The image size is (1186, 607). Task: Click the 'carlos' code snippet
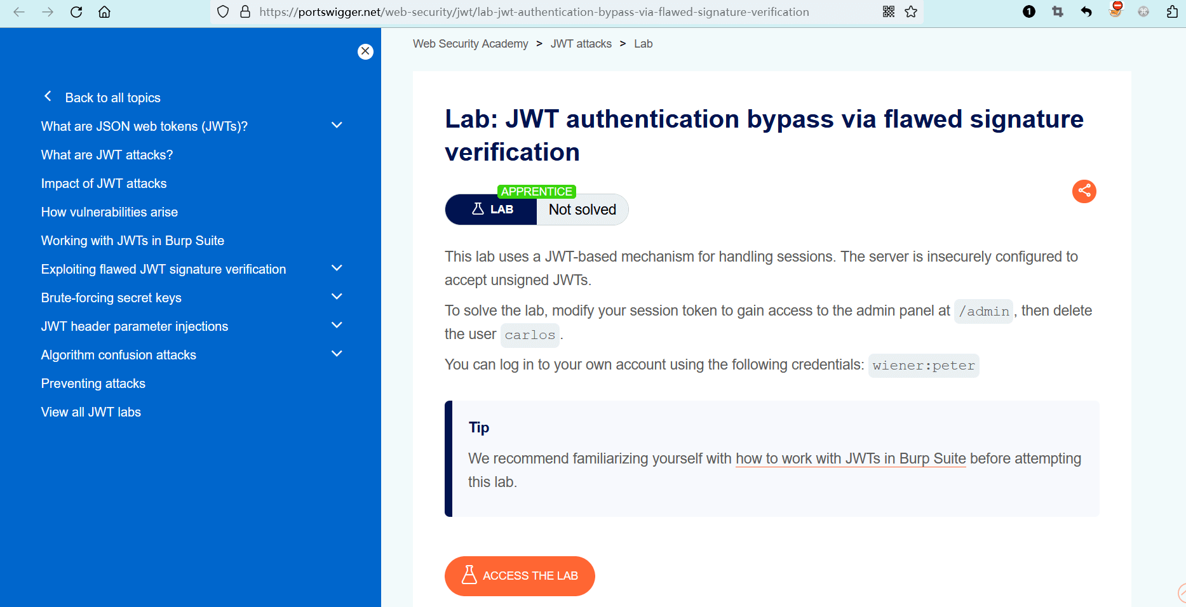[530, 335]
